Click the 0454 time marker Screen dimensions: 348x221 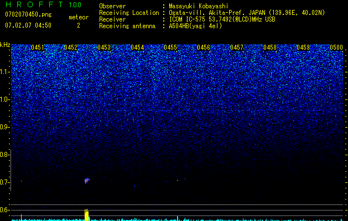[137, 48]
